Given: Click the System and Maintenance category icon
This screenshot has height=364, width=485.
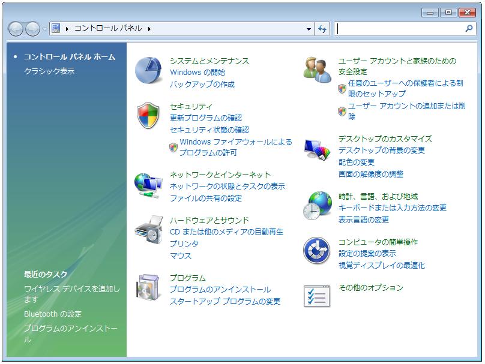Looking at the screenshot, I should (148, 71).
